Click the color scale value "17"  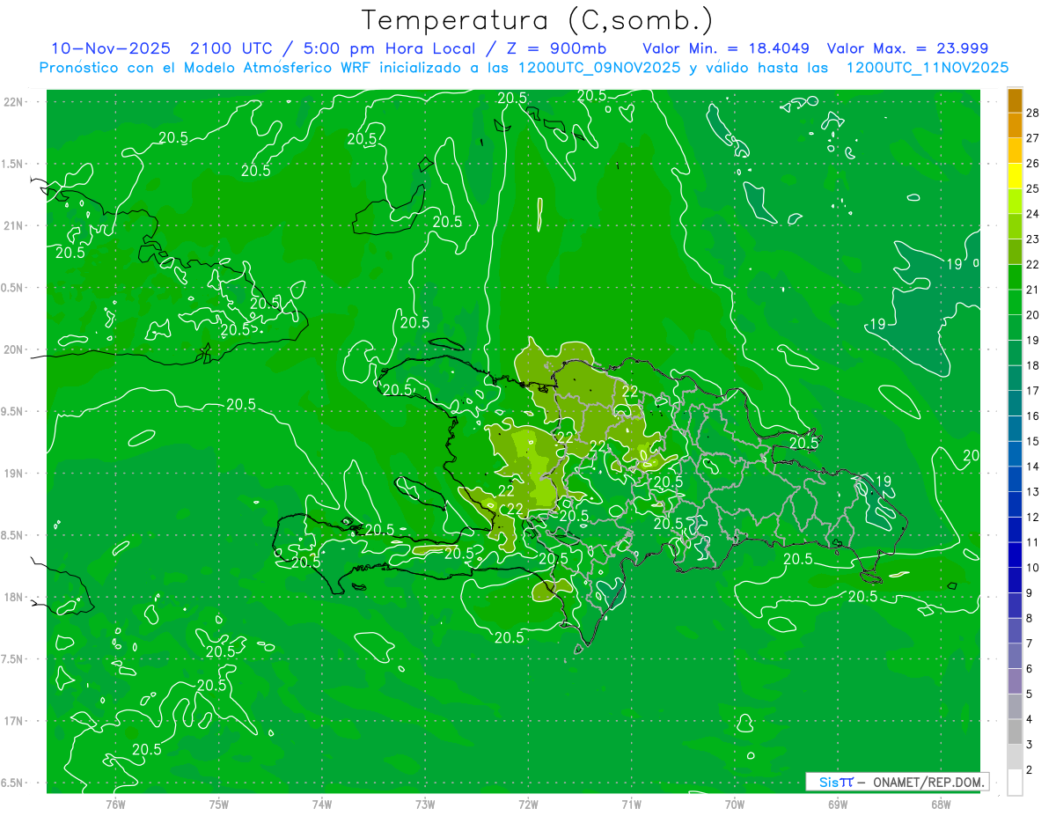pyautogui.click(x=1032, y=391)
